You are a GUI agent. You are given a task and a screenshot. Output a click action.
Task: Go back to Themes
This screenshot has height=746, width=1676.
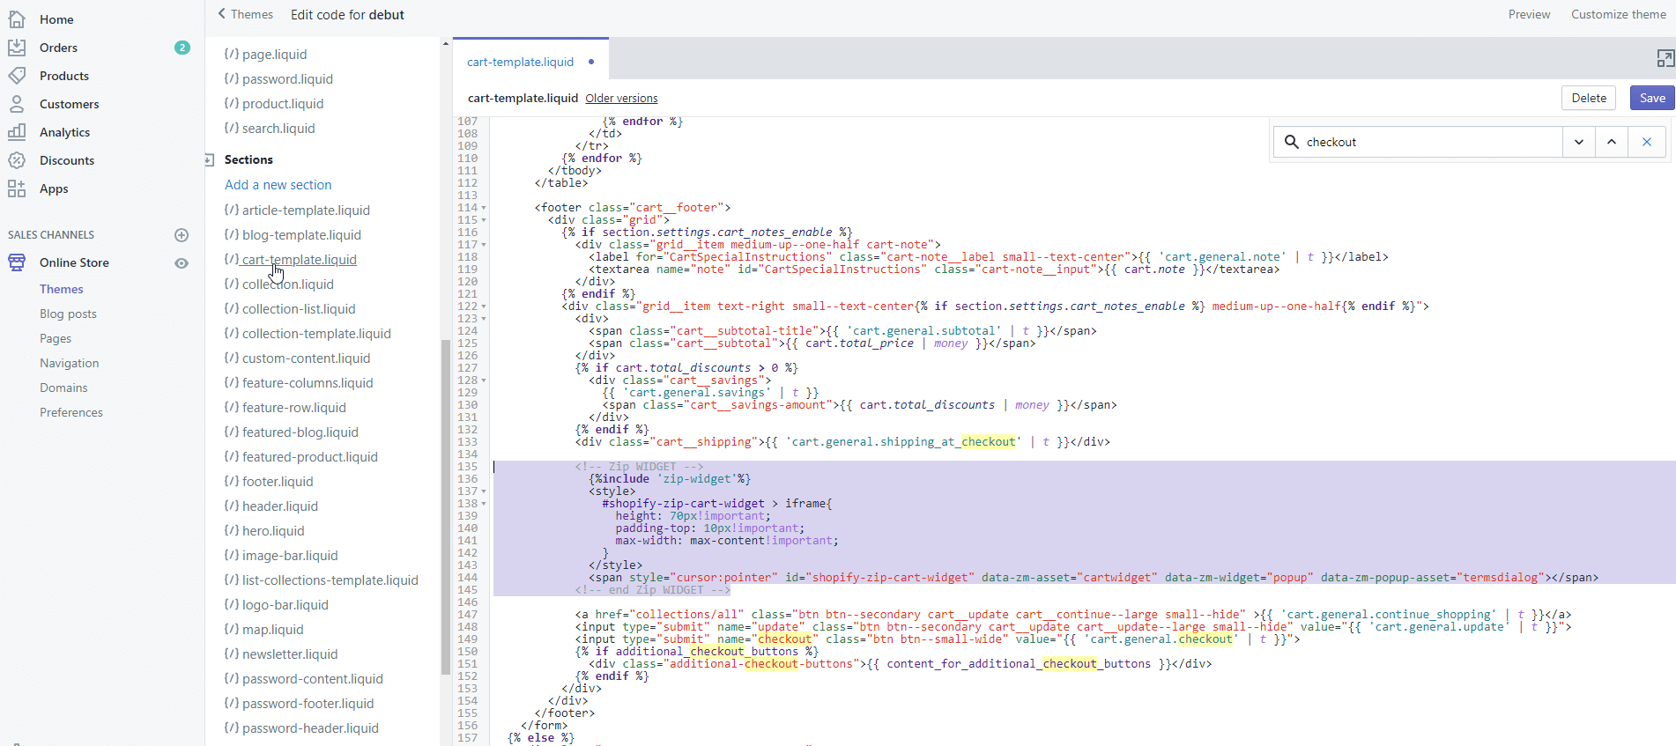246,14
